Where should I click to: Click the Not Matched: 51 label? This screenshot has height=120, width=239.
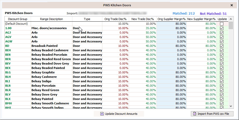pyautogui.click(x=213, y=14)
